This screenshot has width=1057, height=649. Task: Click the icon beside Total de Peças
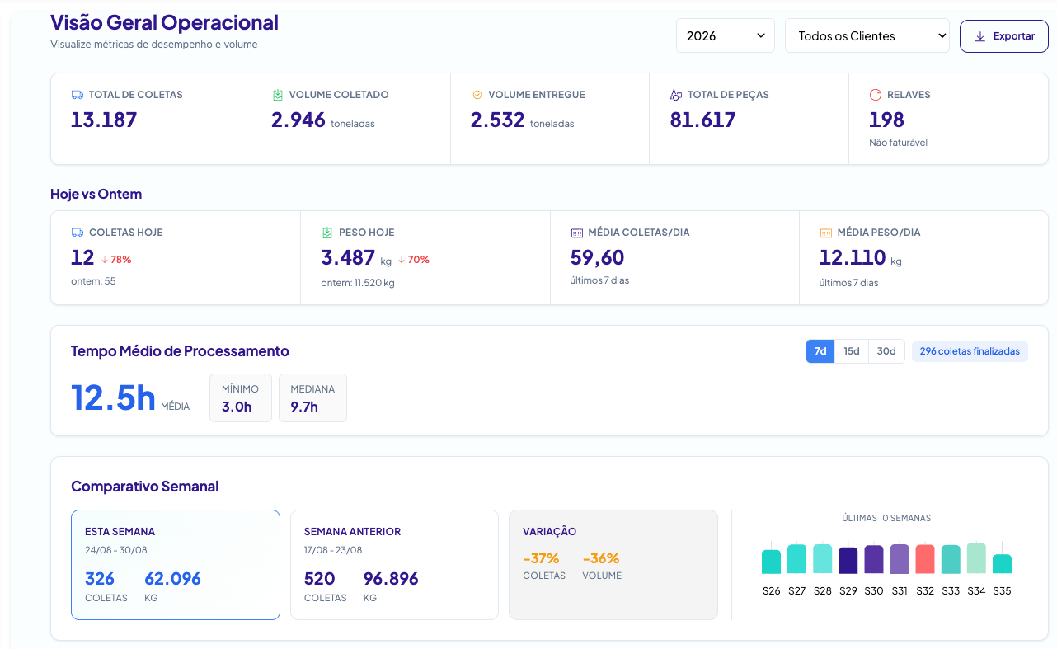[x=676, y=95]
